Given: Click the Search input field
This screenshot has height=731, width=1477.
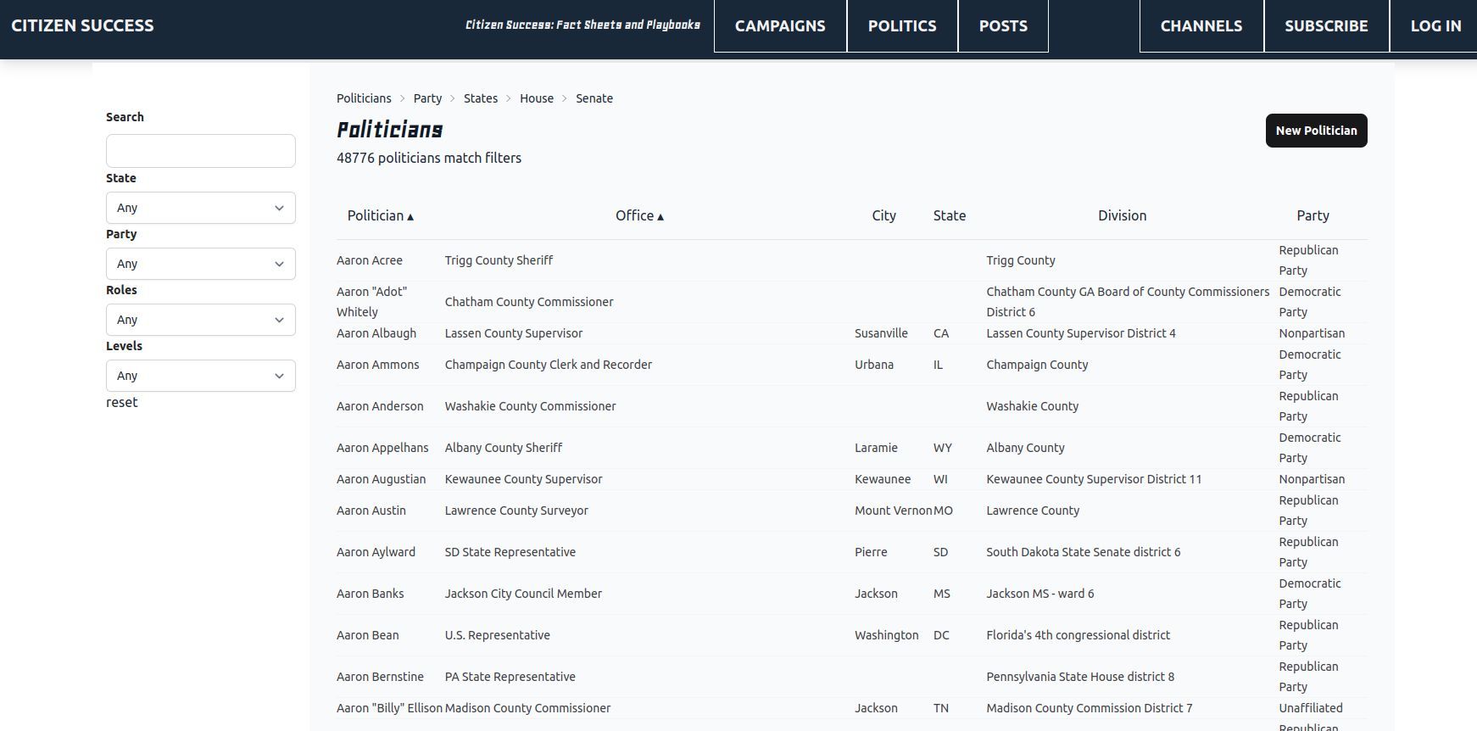Looking at the screenshot, I should coord(200,151).
